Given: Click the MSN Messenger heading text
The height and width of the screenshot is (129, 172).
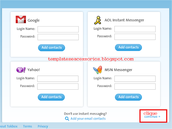Looking at the screenshot, I should tap(118, 70).
